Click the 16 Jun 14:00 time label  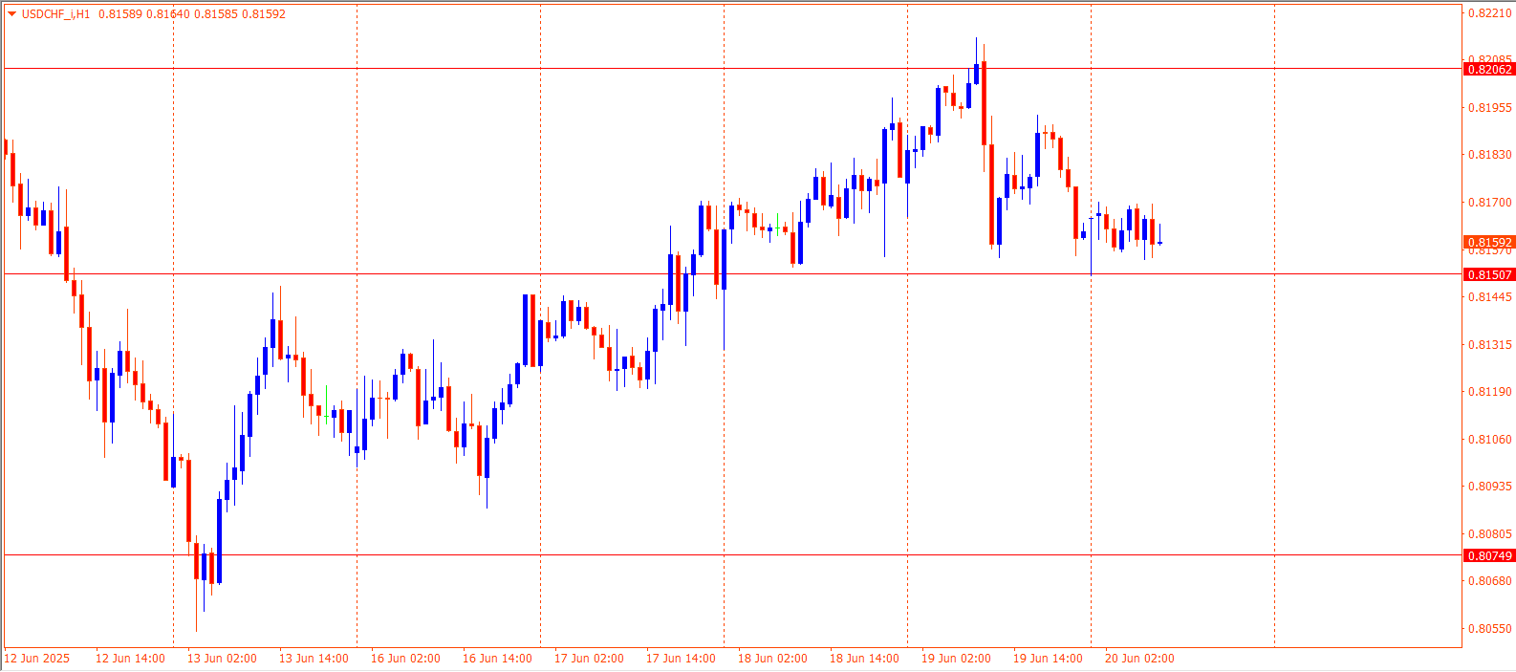(497, 659)
